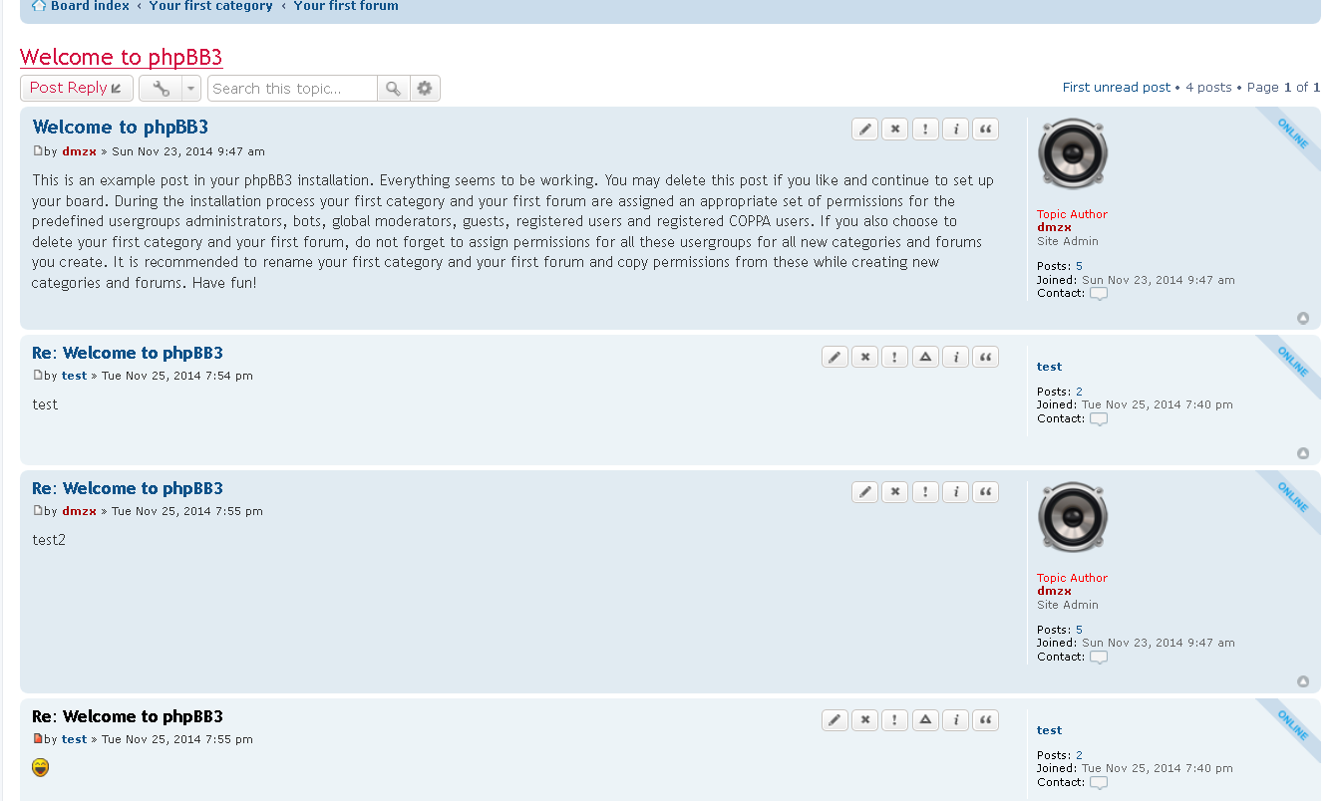Quote the smiley post at the bottom
The width and height of the screenshot is (1338, 801).
click(x=986, y=720)
